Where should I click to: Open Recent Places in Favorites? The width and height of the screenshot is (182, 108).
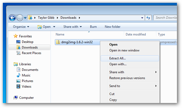[x=31, y=53]
